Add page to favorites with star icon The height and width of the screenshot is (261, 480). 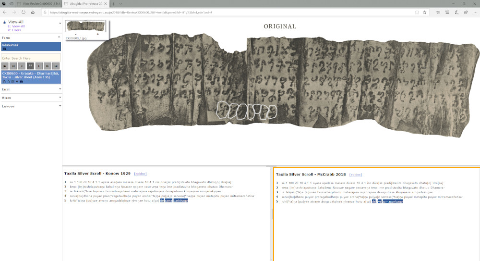[425, 12]
